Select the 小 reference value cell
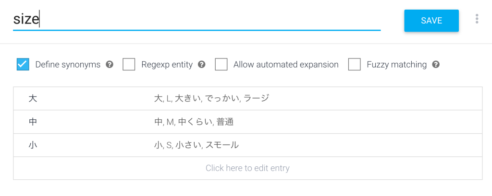Image resolution: width=492 pixels, height=196 pixels. click(x=33, y=145)
